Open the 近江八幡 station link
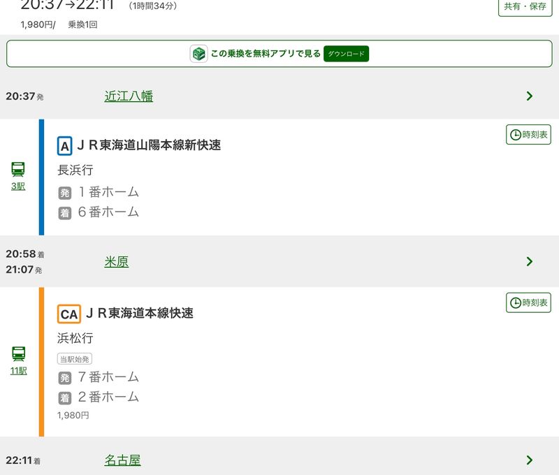Image resolution: width=559 pixels, height=475 pixels. 129,96
